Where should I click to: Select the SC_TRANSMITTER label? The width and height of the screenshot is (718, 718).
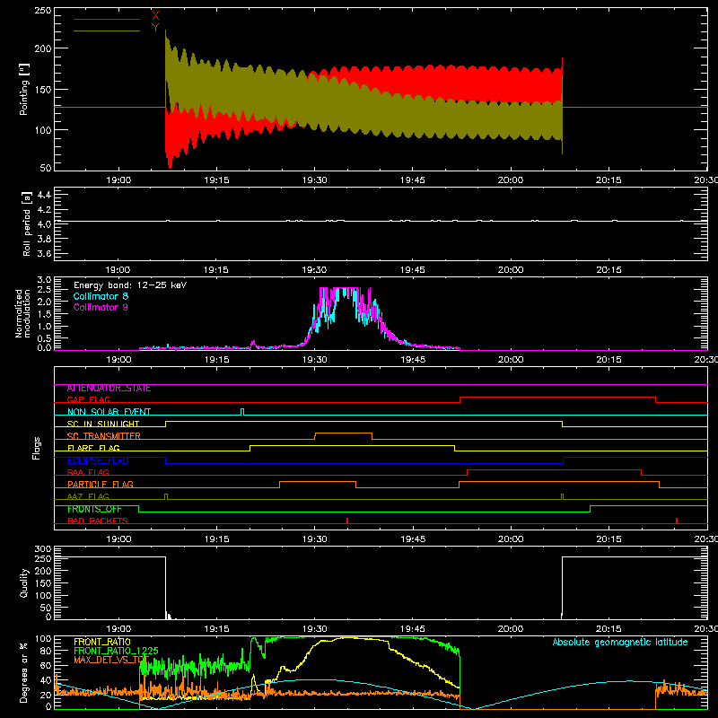point(103,436)
